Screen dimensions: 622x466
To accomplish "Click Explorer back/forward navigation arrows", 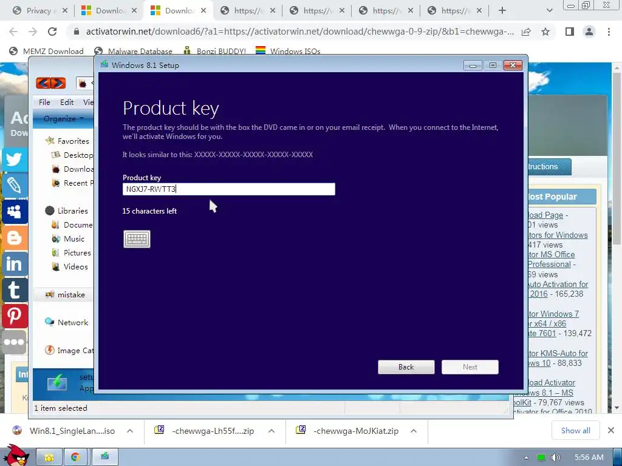I will (x=51, y=83).
